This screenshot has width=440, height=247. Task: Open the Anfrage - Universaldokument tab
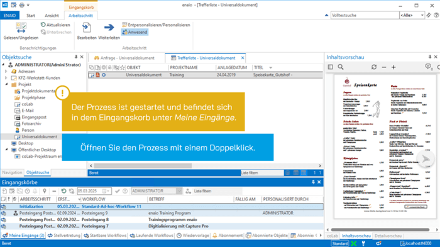[124, 58]
